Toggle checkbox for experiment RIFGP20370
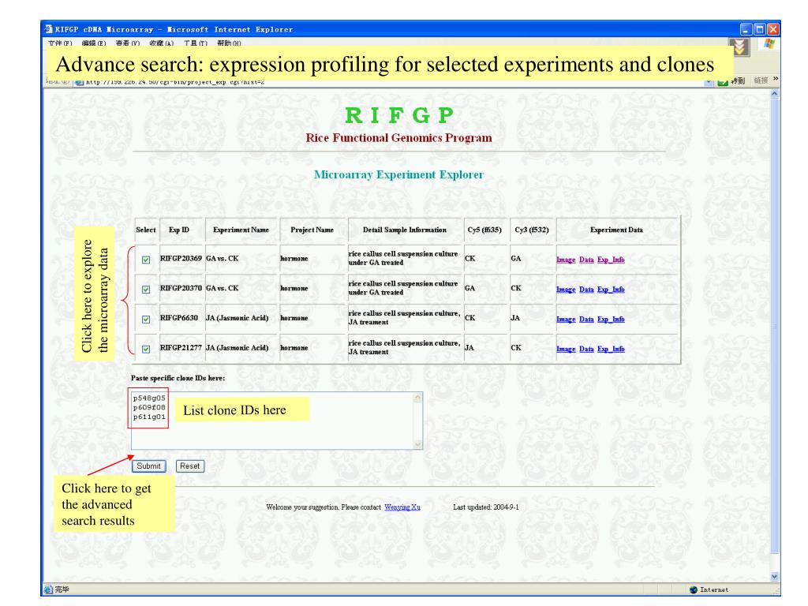The width and height of the screenshot is (808, 606). coord(146,290)
